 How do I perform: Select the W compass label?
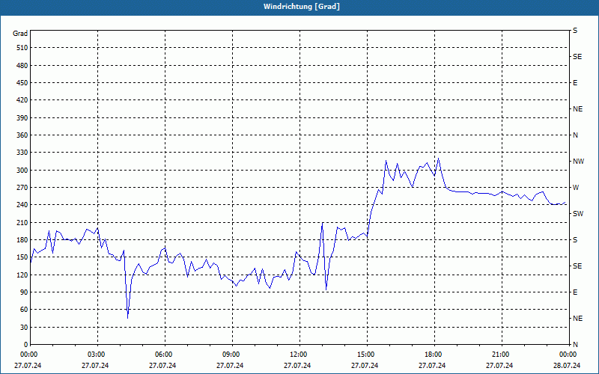click(576, 188)
